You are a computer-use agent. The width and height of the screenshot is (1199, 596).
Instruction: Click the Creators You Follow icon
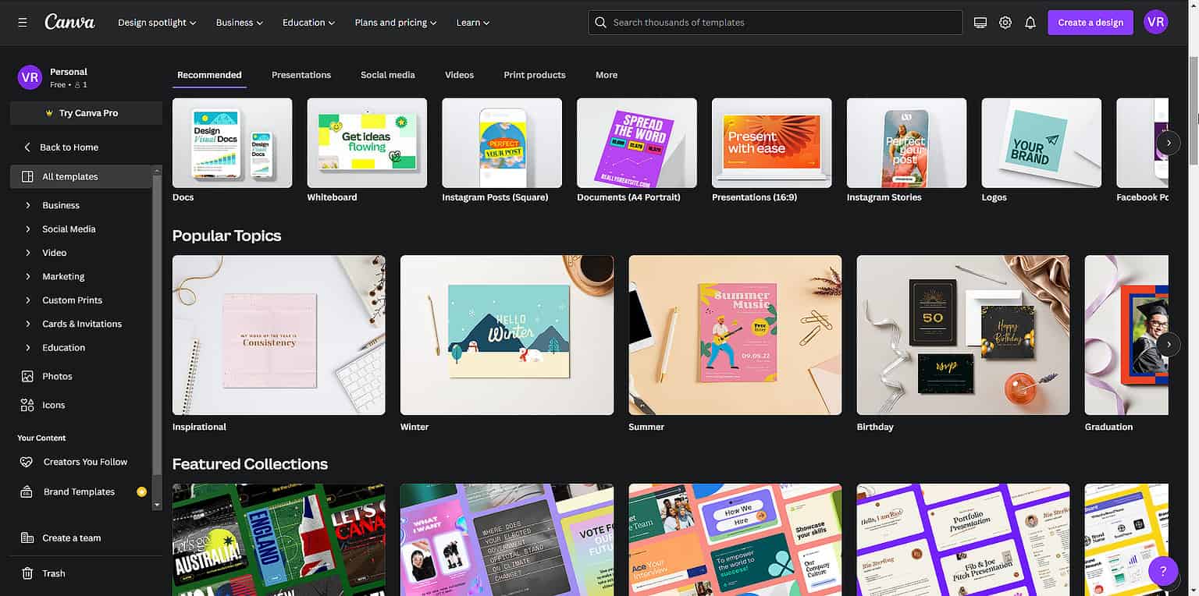tap(27, 461)
